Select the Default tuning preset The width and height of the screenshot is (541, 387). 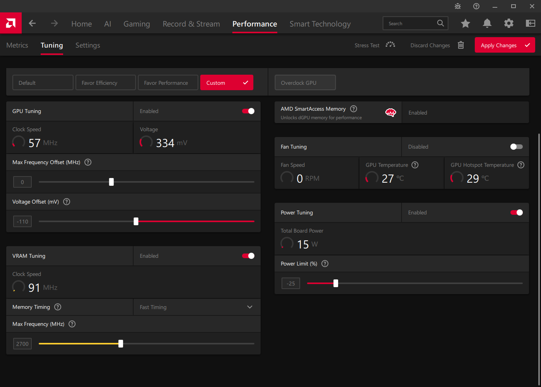click(x=43, y=82)
